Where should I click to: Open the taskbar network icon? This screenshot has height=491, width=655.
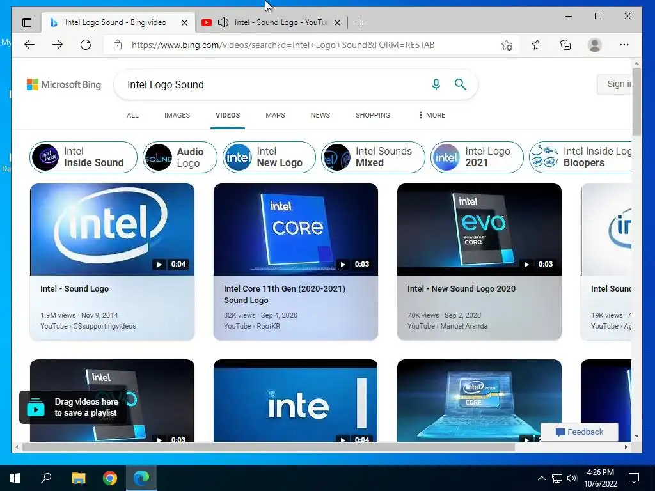pyautogui.click(x=557, y=478)
